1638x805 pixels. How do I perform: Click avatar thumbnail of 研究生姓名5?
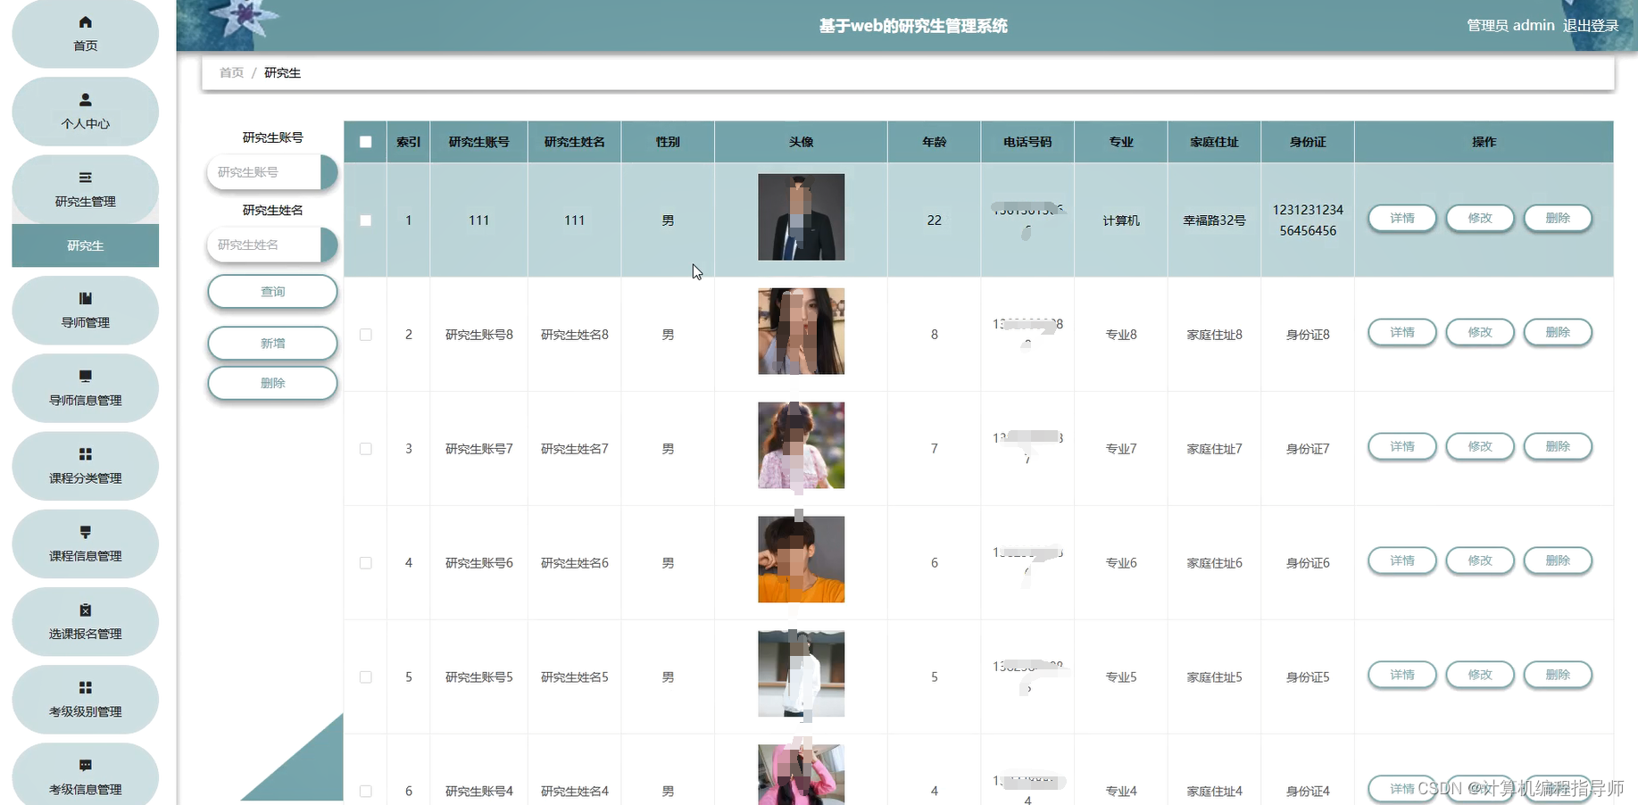coord(801,674)
